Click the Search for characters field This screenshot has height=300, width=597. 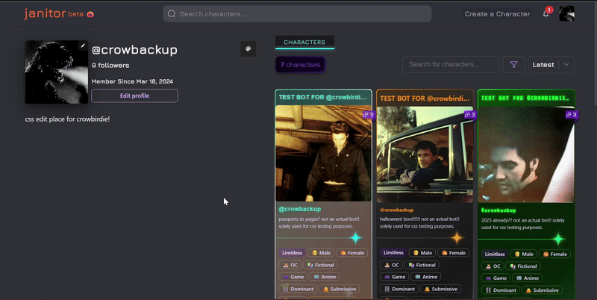[x=451, y=65]
